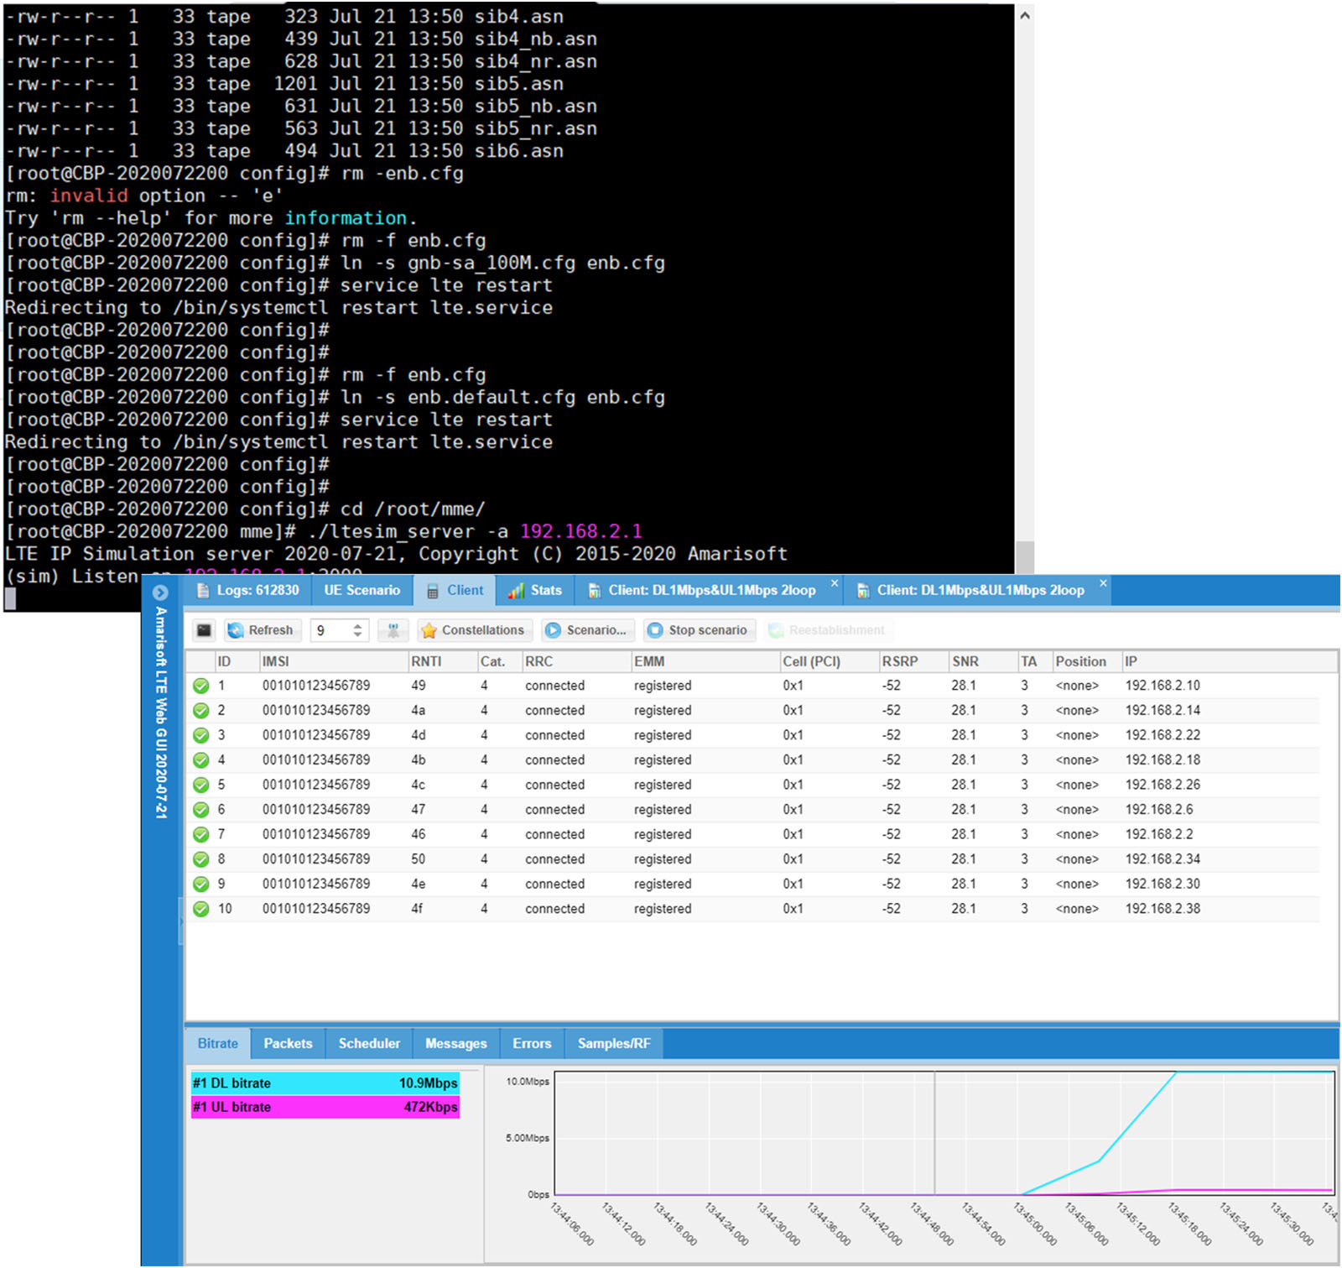
Task: Click the green status icon of UE 7
Action: click(x=201, y=834)
